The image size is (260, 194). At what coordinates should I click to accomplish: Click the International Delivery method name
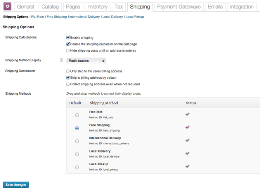pyautogui.click(x=105, y=138)
